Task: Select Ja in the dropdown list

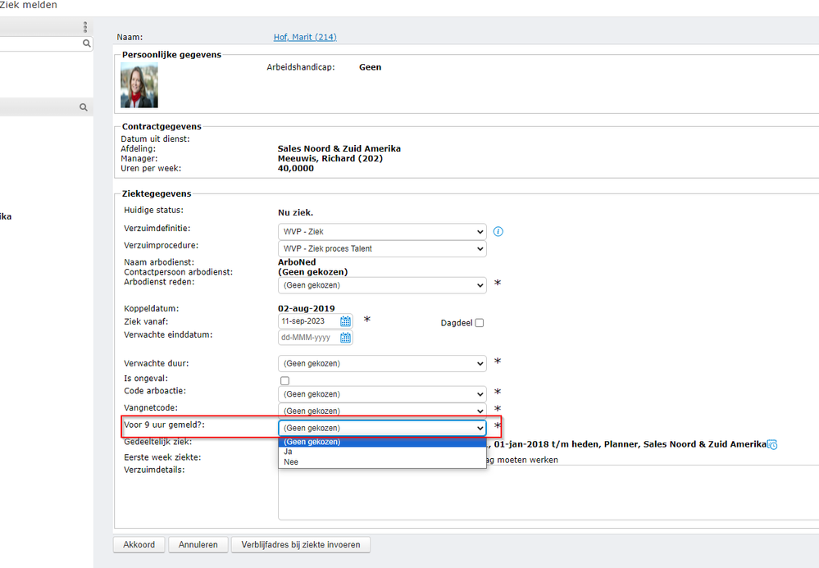Action: 382,452
